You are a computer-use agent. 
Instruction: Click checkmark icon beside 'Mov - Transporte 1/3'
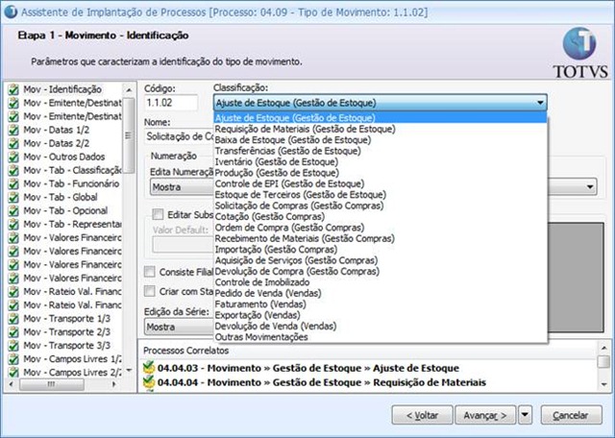[13, 318]
